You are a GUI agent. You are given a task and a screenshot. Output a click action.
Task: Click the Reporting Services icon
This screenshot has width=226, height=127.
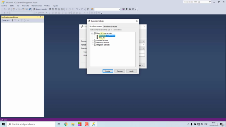(95, 42)
